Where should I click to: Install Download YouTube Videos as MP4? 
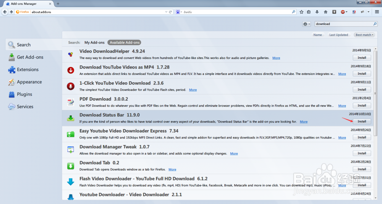362,73
